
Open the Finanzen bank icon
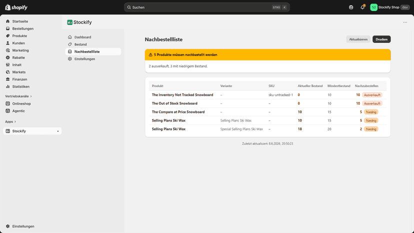tap(7, 79)
